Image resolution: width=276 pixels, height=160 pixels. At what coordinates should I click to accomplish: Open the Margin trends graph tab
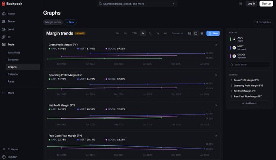pos(53,22)
